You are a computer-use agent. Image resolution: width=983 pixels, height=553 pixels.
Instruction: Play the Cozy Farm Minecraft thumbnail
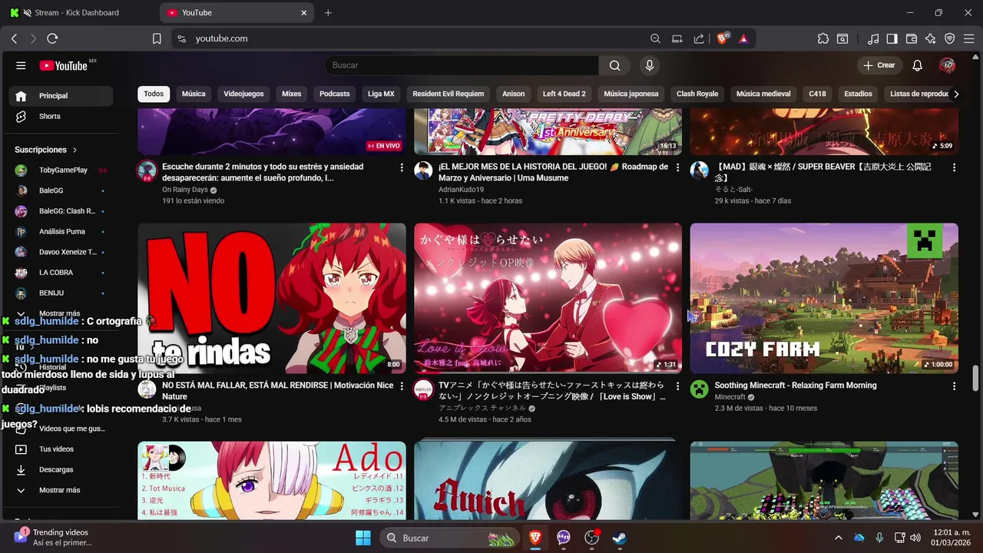[x=824, y=298]
